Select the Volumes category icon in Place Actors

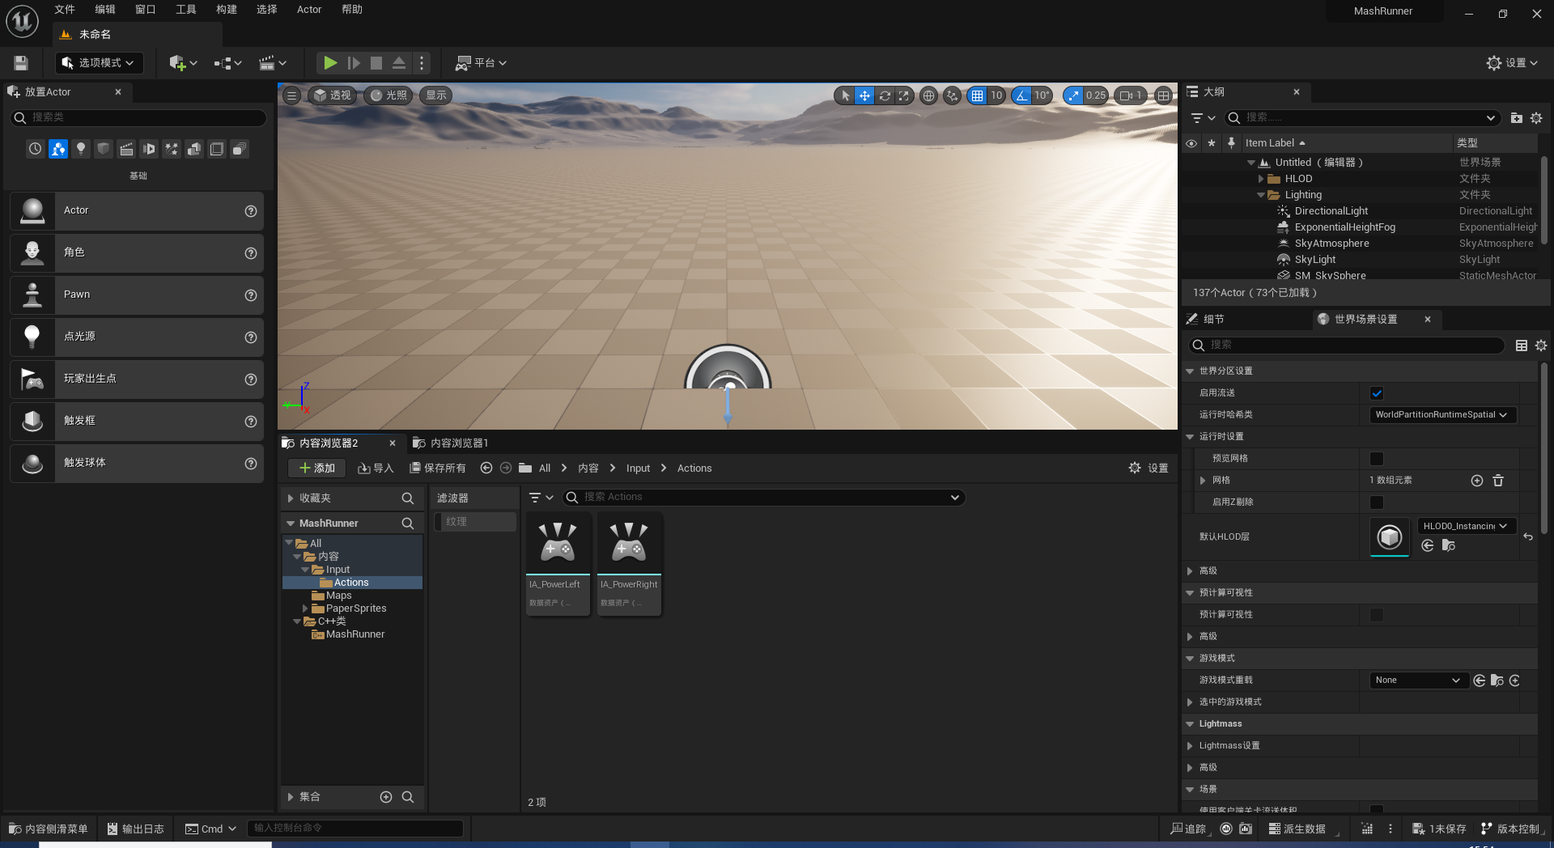point(217,149)
